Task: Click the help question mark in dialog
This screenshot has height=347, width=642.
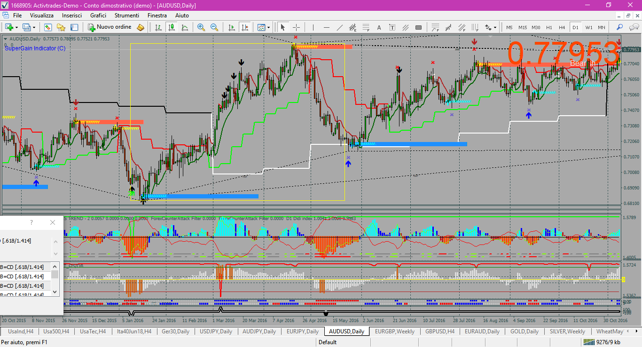Action: [31, 222]
